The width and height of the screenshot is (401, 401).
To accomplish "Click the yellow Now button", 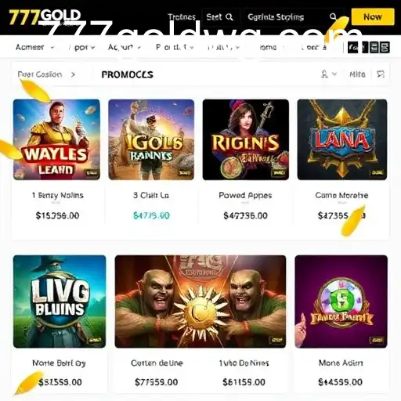I will (x=373, y=17).
